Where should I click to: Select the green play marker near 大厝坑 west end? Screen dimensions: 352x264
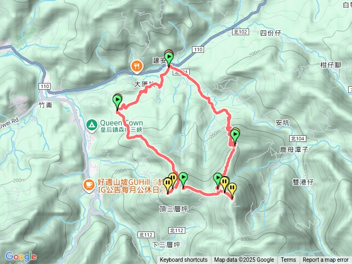[x=117, y=102]
